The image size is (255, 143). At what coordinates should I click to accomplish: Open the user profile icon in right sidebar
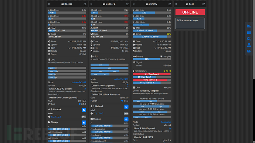[249, 45]
